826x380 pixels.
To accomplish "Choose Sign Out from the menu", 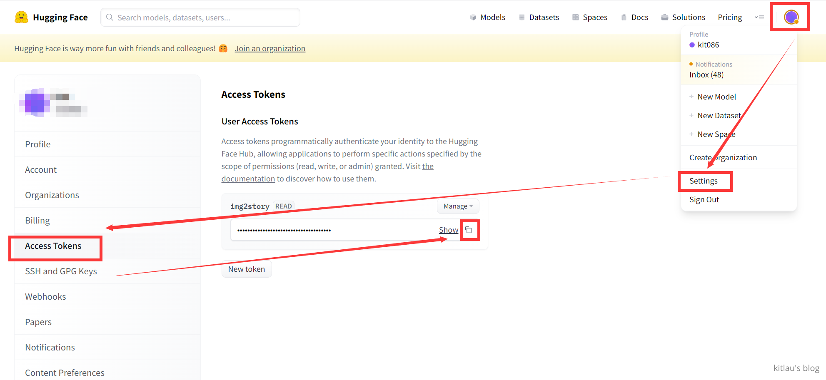I will click(x=704, y=199).
